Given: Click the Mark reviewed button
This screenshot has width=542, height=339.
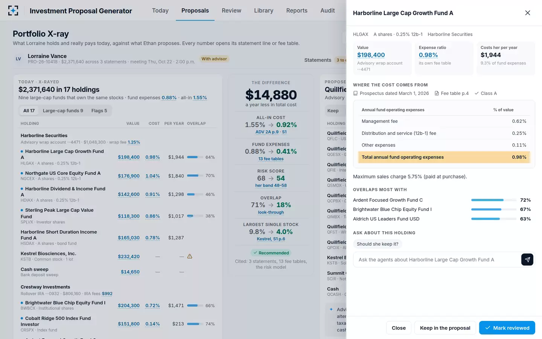Looking at the screenshot, I should coord(507,328).
